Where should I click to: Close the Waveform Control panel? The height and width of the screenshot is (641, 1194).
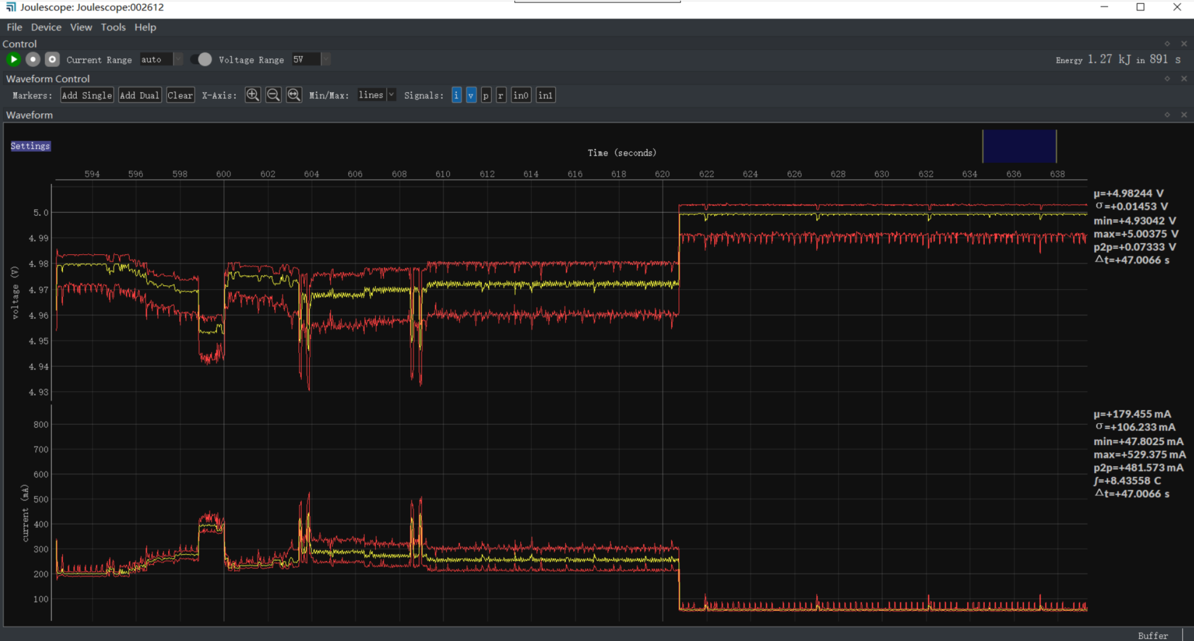(1184, 79)
